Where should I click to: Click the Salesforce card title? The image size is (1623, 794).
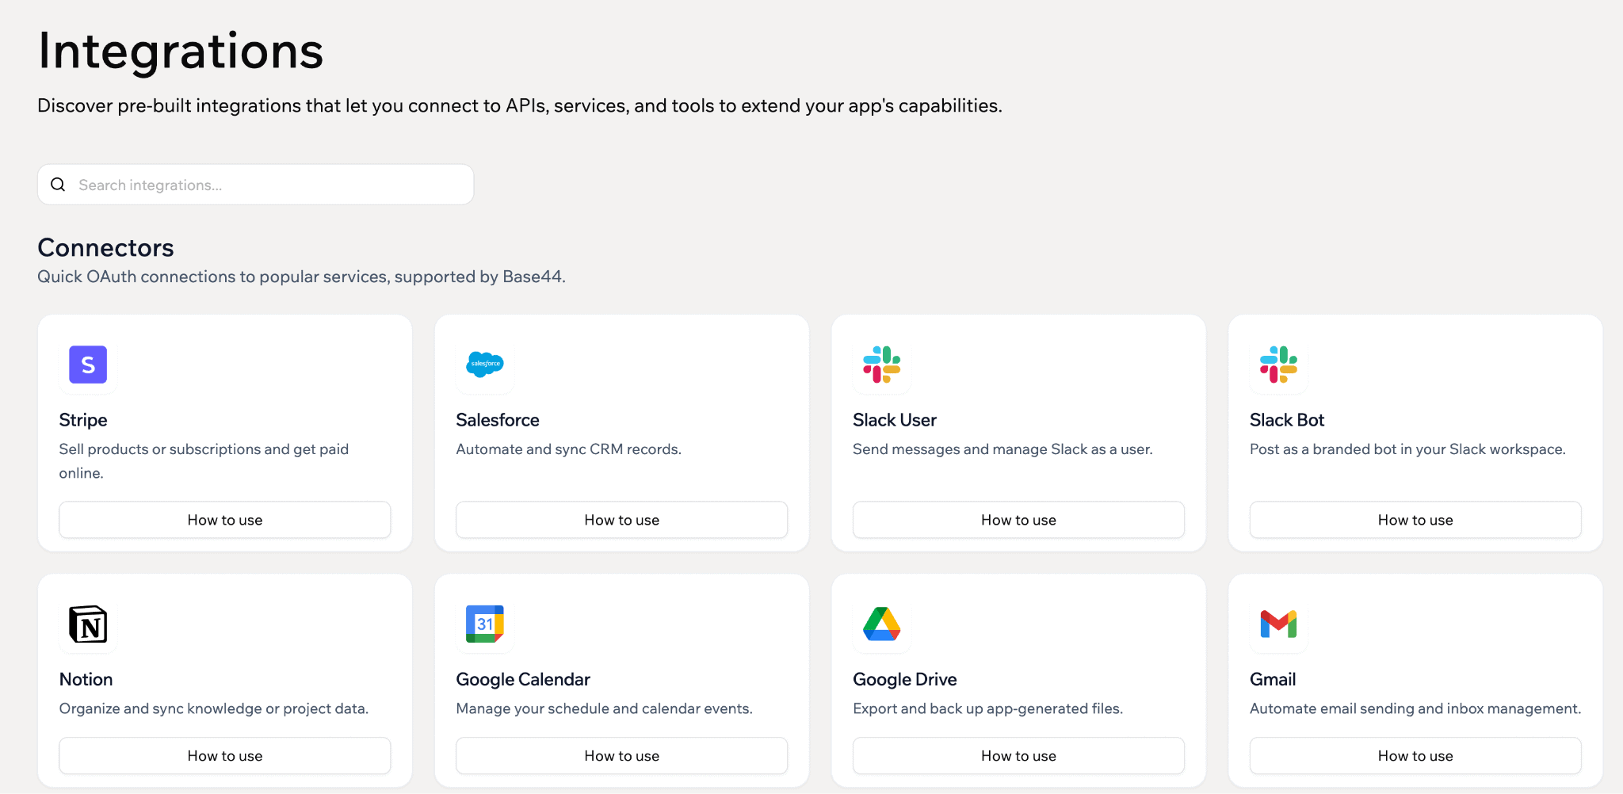pyautogui.click(x=498, y=420)
